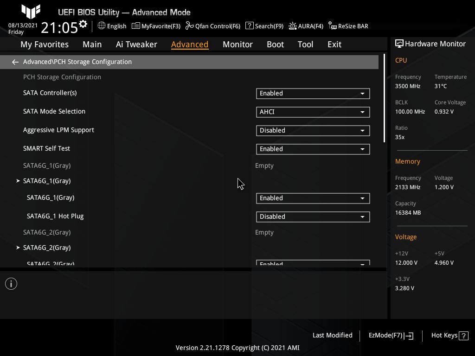
Task: Open Aggressive LPM Support dropdown
Action: coord(313,130)
